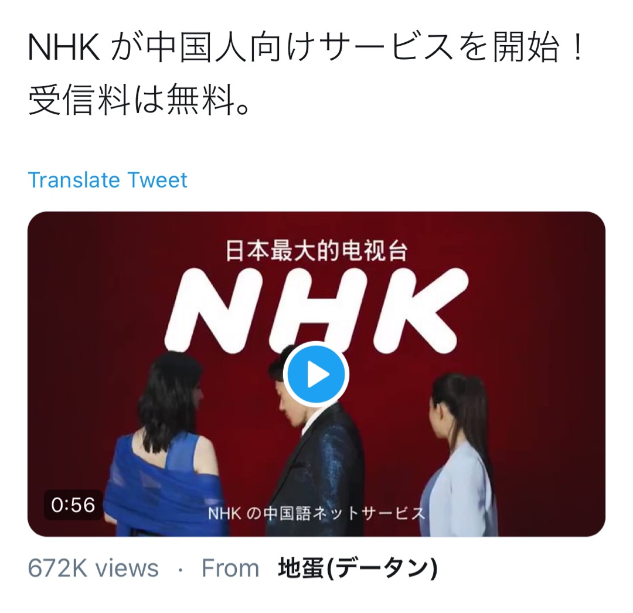This screenshot has width=633, height=613.
Task: Select the 672K views counter
Action: pyautogui.click(x=93, y=568)
